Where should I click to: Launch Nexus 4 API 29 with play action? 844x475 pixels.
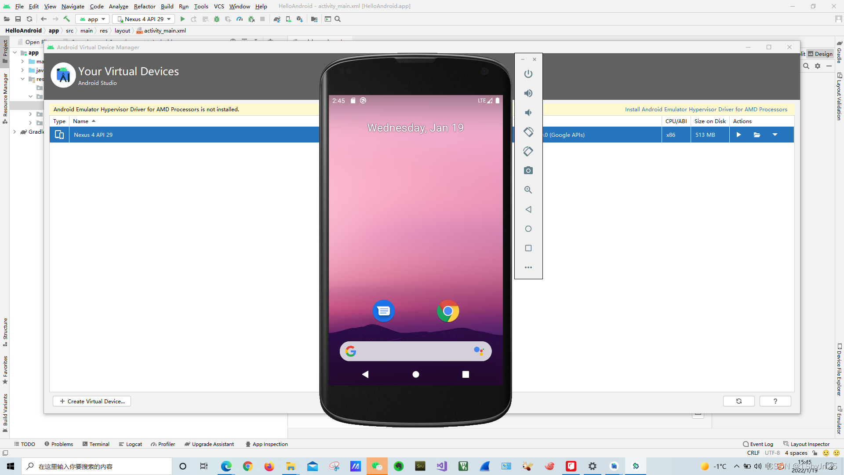coord(738,135)
